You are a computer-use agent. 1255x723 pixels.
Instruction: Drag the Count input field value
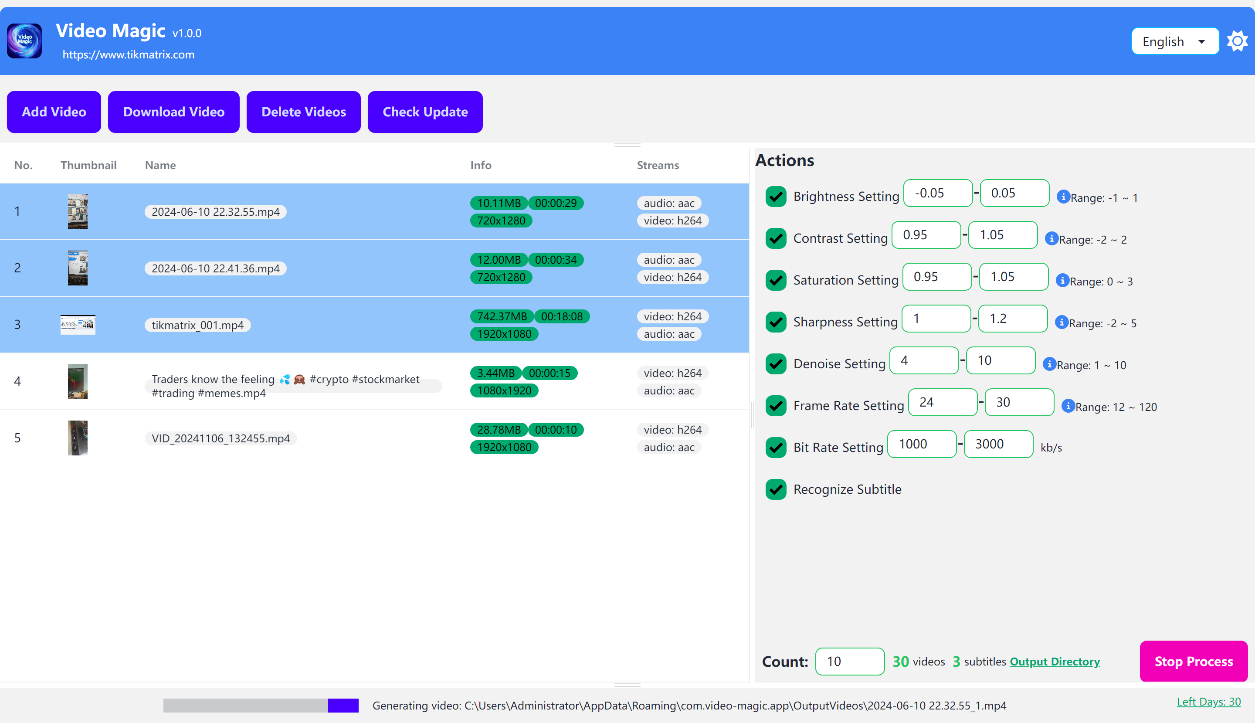[848, 662]
